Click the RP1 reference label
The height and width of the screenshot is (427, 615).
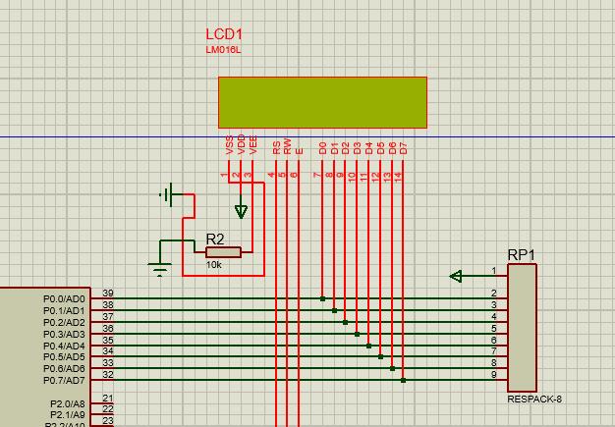click(522, 255)
